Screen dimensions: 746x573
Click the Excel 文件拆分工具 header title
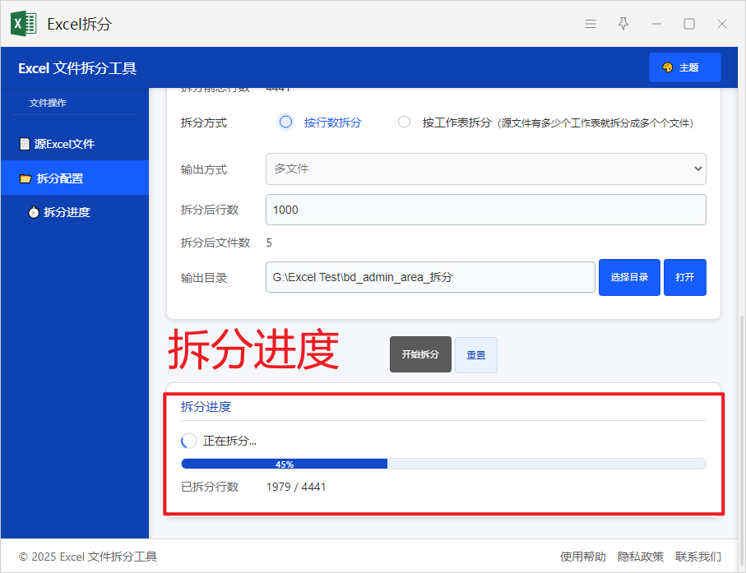77,68
